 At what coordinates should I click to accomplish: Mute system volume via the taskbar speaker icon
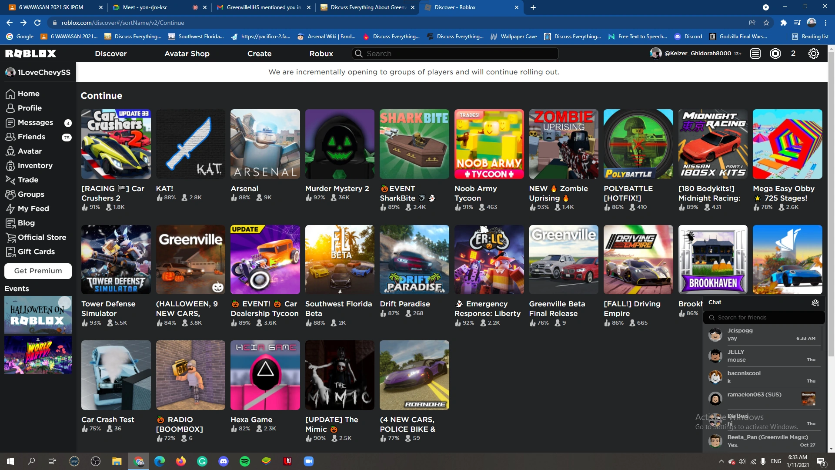(x=742, y=461)
